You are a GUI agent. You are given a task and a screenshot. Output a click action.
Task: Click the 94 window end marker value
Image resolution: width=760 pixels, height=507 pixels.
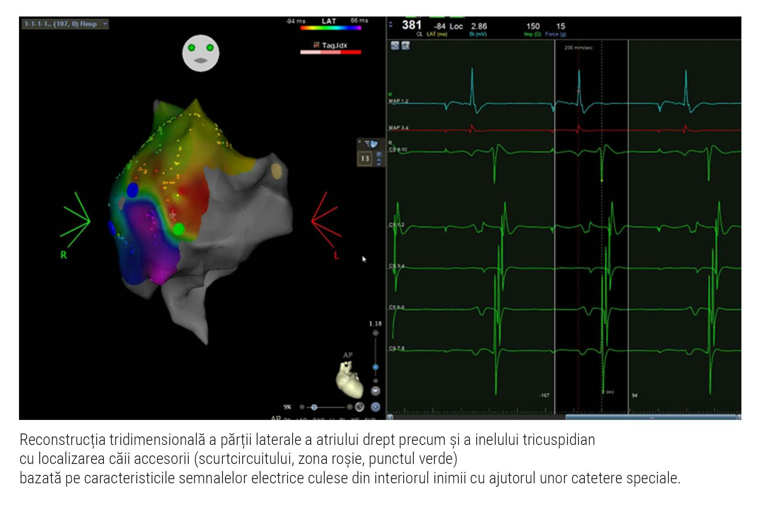634,395
